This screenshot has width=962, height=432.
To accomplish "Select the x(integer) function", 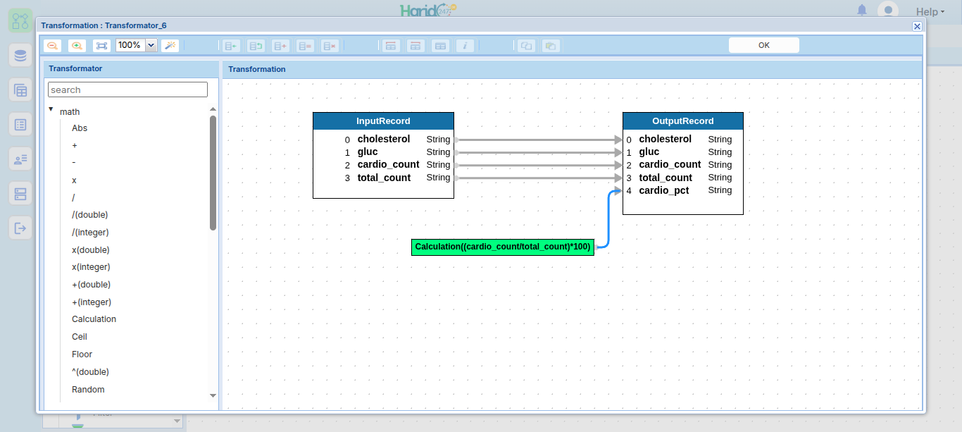I will click(x=91, y=267).
